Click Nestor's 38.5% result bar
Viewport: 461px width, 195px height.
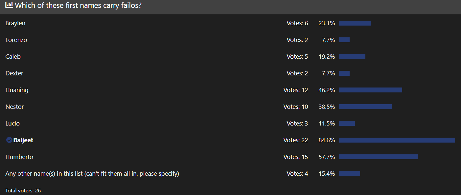[365, 107]
